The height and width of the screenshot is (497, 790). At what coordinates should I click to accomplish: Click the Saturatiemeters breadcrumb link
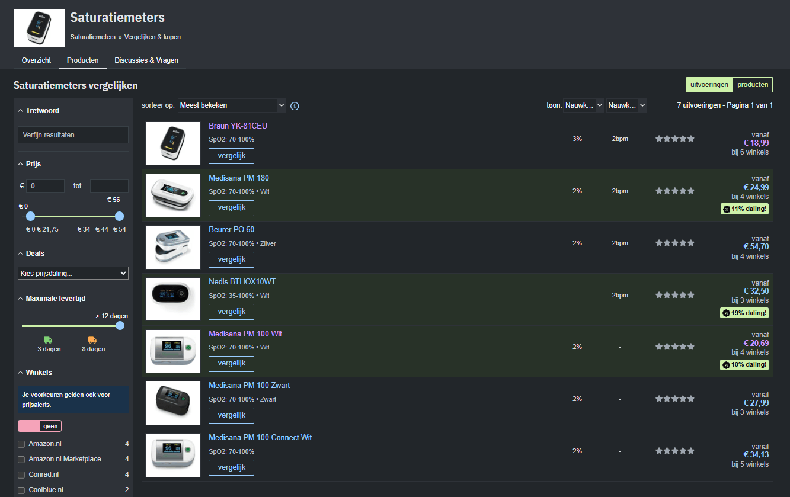tap(92, 37)
